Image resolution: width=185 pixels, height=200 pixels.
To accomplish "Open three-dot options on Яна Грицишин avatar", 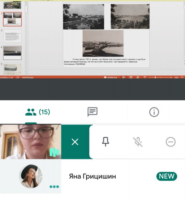I will click(x=54, y=187).
